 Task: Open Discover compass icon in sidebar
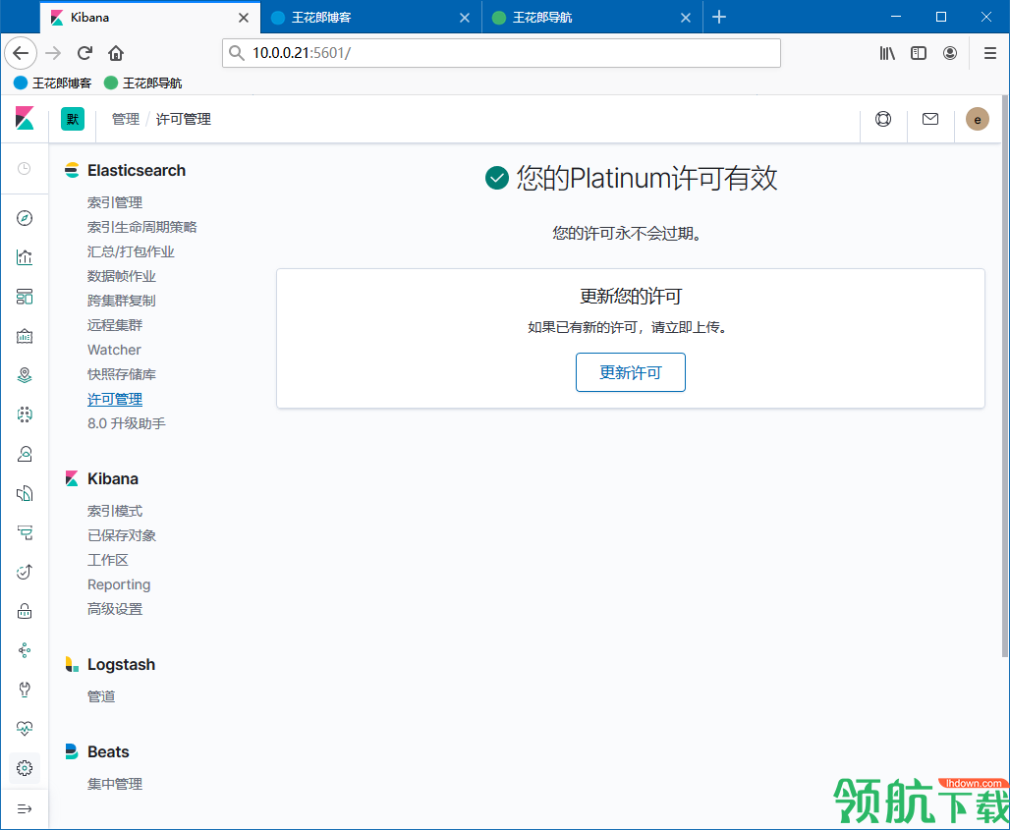pos(25,218)
